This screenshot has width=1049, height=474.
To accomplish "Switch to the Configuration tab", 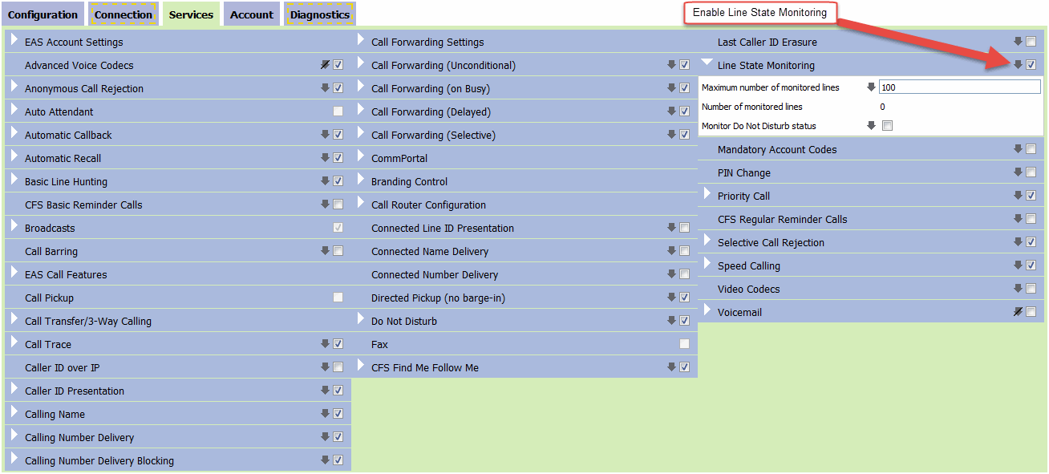I will [x=43, y=14].
